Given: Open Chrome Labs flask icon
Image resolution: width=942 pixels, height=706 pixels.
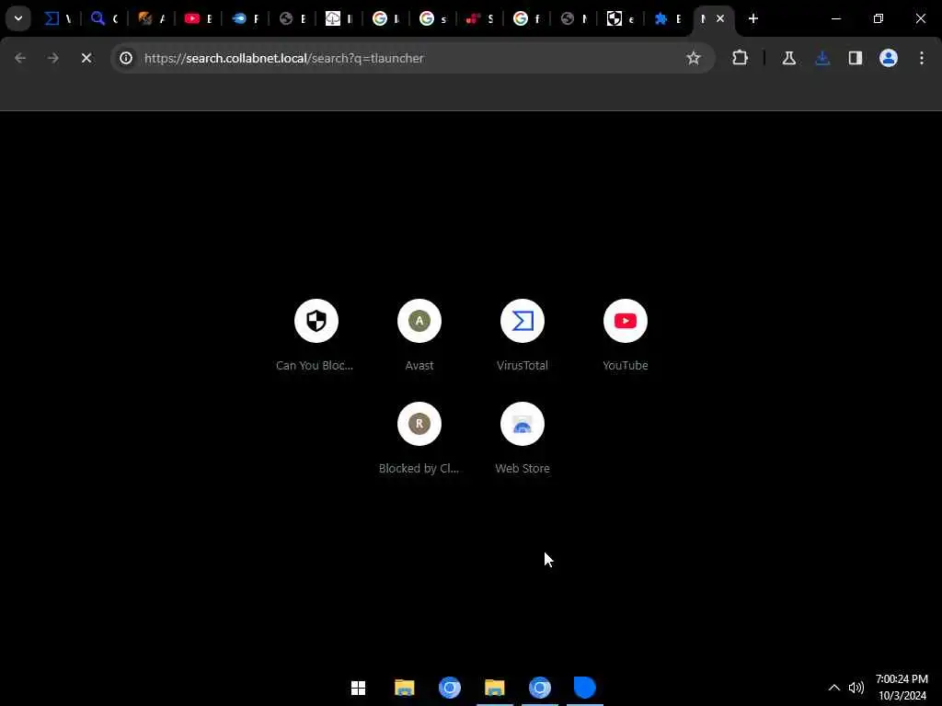Looking at the screenshot, I should (788, 58).
